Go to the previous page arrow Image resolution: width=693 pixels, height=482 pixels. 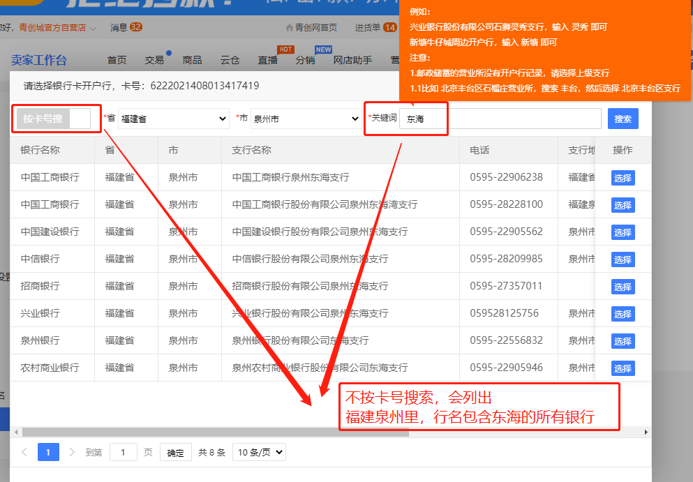[24, 452]
